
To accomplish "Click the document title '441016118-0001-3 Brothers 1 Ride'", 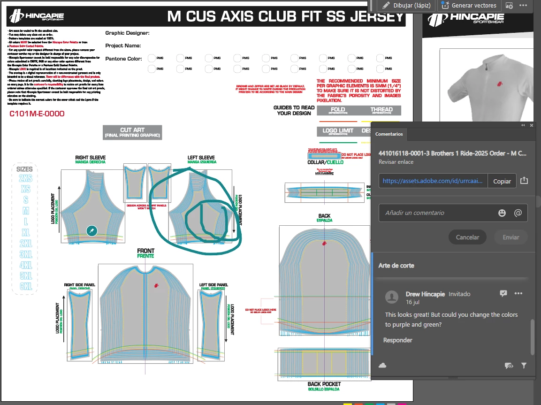I will pos(452,153).
